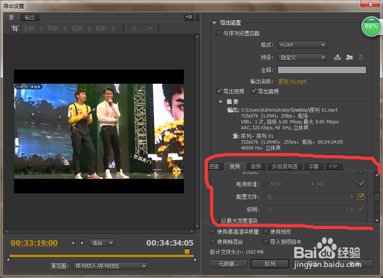This screenshot has height=278, width=383.
Task: Open the 格式 dropdown showing H.264
Action: (x=302, y=45)
